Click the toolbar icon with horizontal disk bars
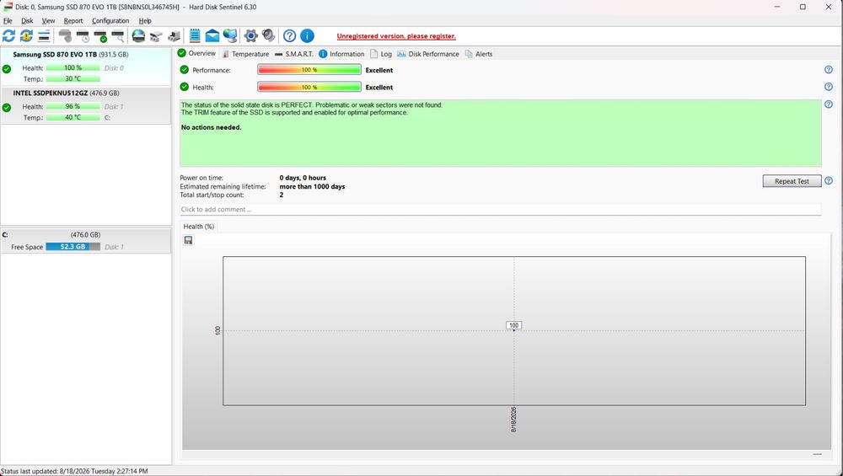This screenshot has height=476, width=843. click(44, 36)
